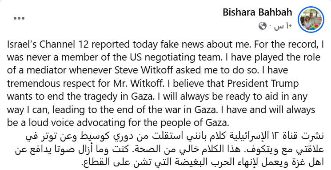Screen dimensions: 331x170
Task: Click the phrase "tragedy in Gaza"
Action: 118,97
